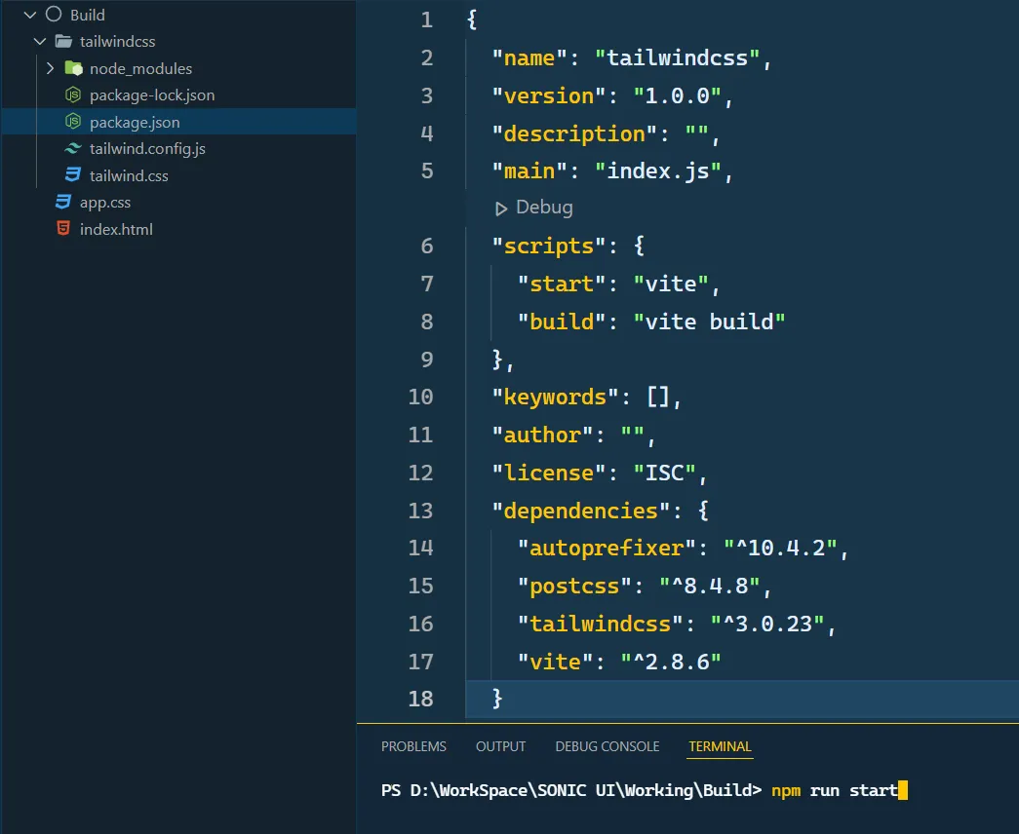
Task: Open app.css file
Action: click(105, 203)
